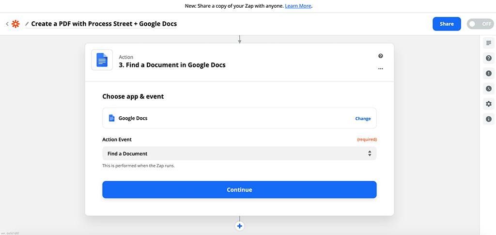This screenshot has width=496, height=235.
Task: Open the three-dot menu on the action step
Action: pyautogui.click(x=381, y=69)
